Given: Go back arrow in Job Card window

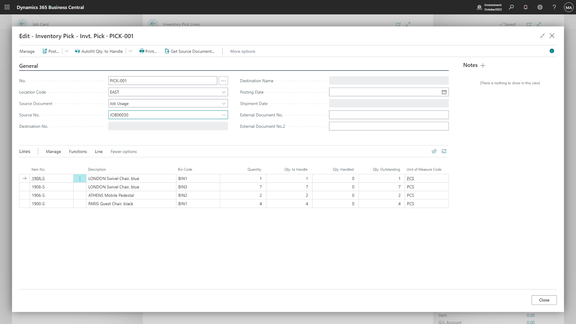Looking at the screenshot, I should click(22, 24).
